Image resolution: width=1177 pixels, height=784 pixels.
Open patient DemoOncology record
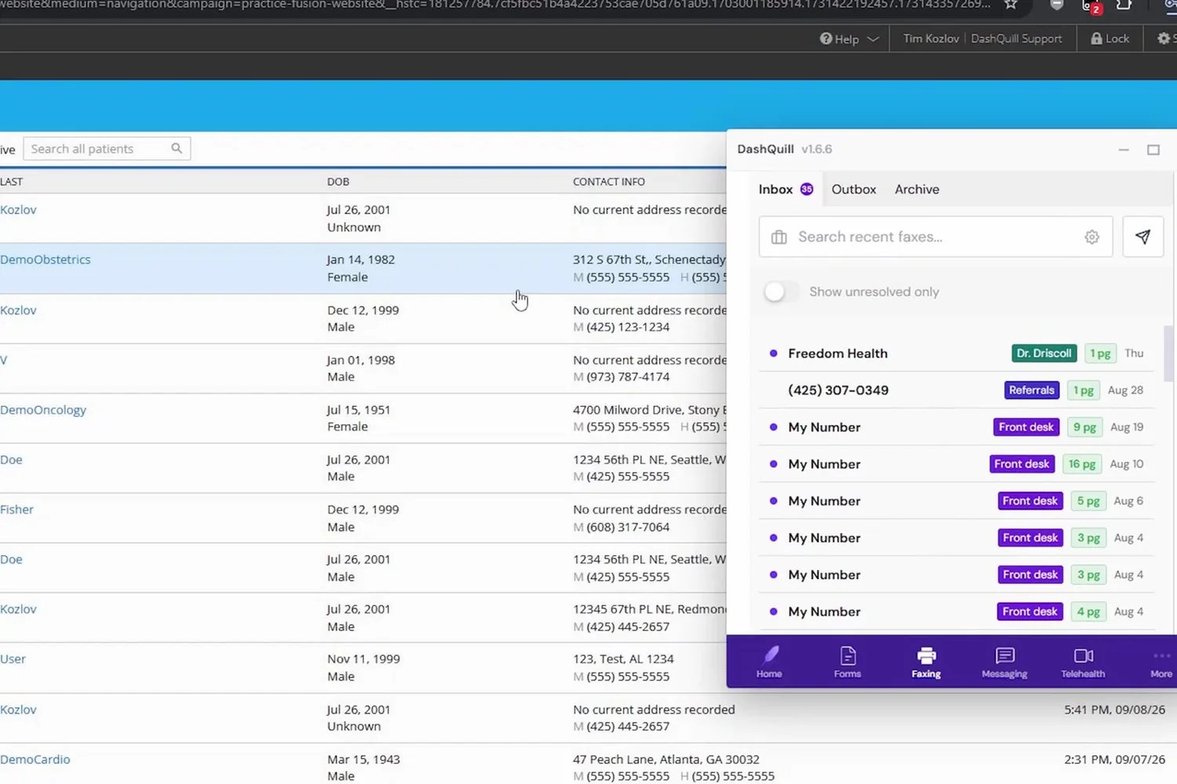click(43, 410)
